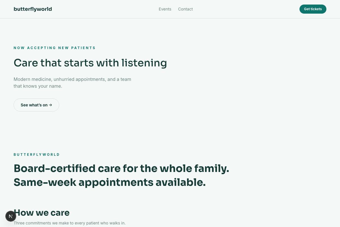
Task: Click the word PATIENTS in the top green label
Action: pos(83,48)
